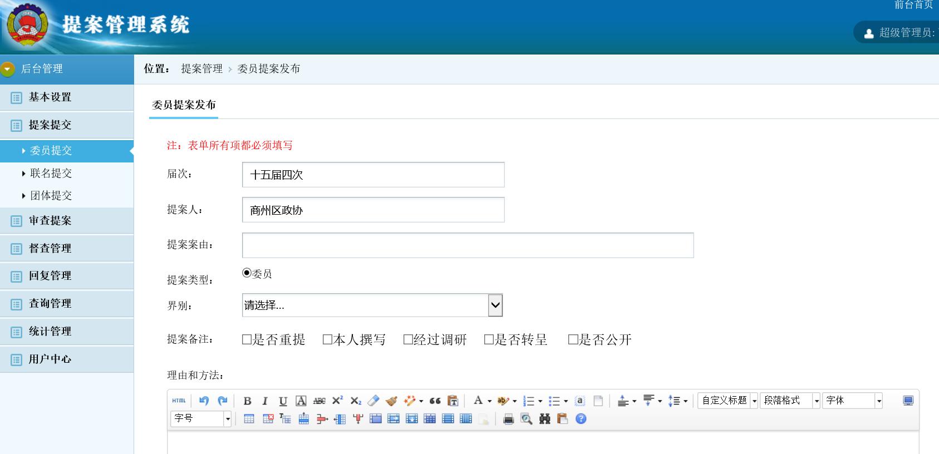This screenshot has width=939, height=454.
Task: Toggle italic formatting
Action: [265, 401]
